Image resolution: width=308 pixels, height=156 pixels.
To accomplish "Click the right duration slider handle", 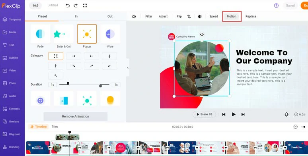I will click(x=100, y=86).
